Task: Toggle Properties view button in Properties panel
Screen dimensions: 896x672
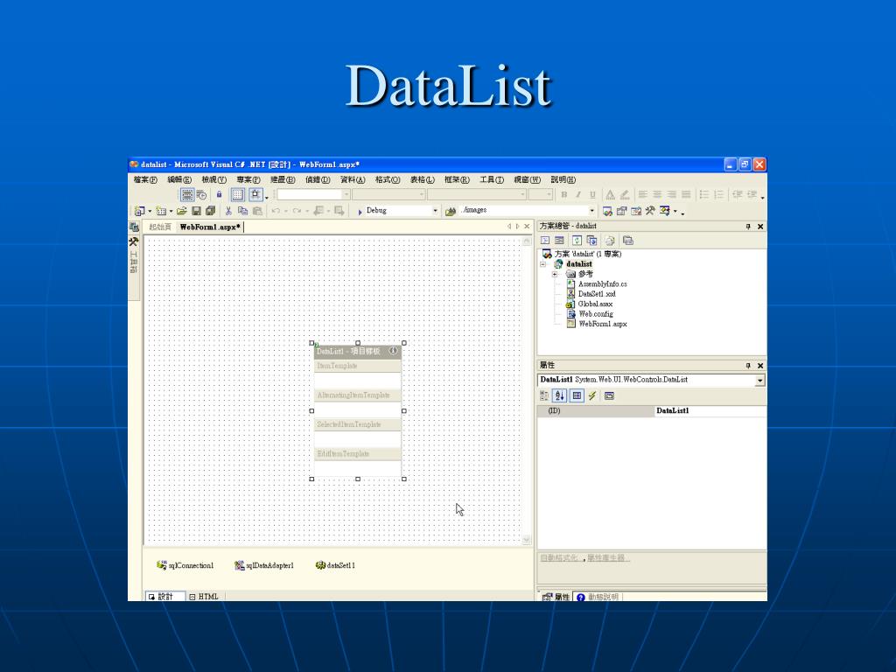Action: 577,395
